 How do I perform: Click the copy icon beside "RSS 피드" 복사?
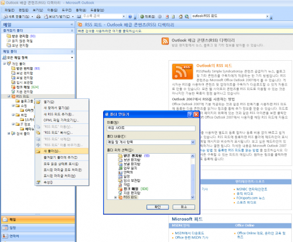click(x=38, y=133)
